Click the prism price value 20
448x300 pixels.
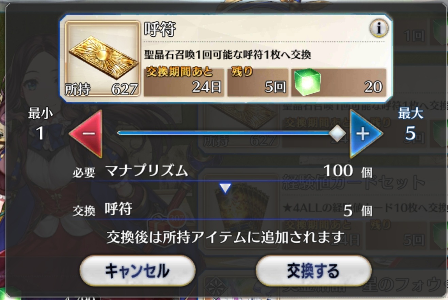coord(373,87)
